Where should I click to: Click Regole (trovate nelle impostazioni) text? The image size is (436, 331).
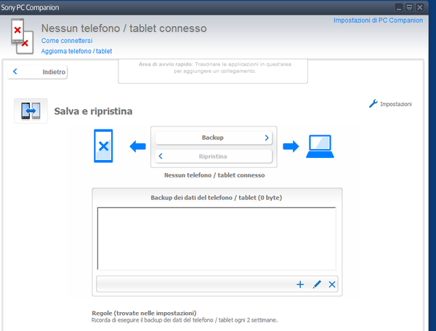144,313
